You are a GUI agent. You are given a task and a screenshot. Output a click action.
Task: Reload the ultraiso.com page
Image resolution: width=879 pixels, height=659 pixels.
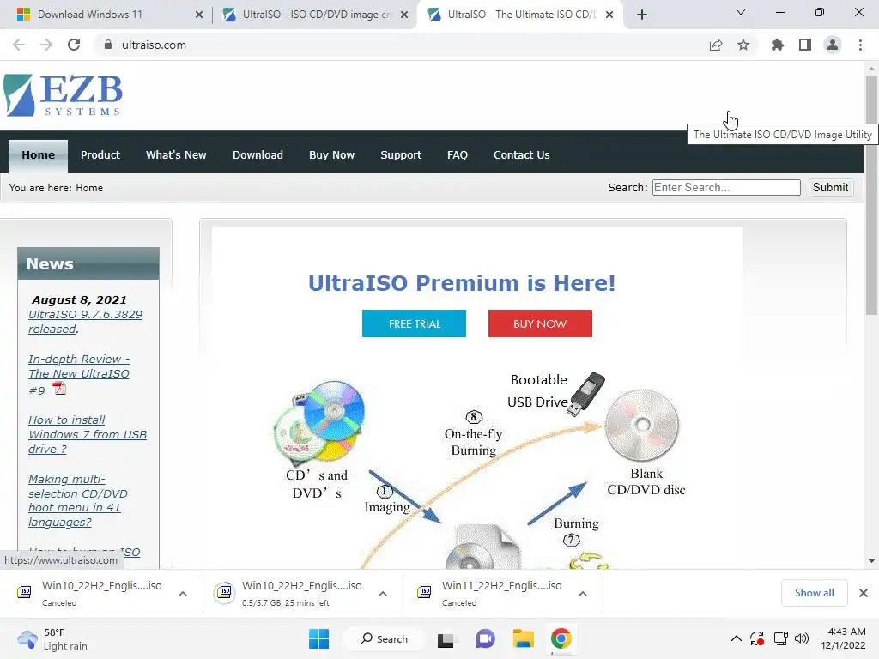74,45
